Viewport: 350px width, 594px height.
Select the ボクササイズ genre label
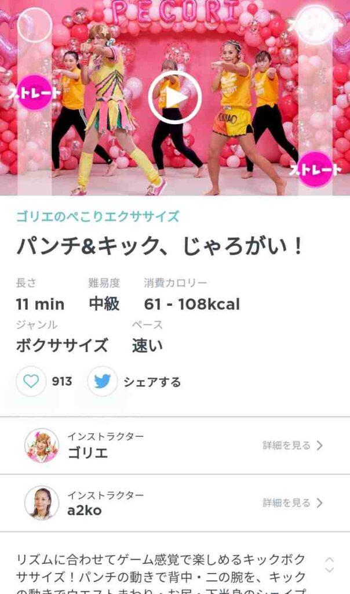coord(62,346)
